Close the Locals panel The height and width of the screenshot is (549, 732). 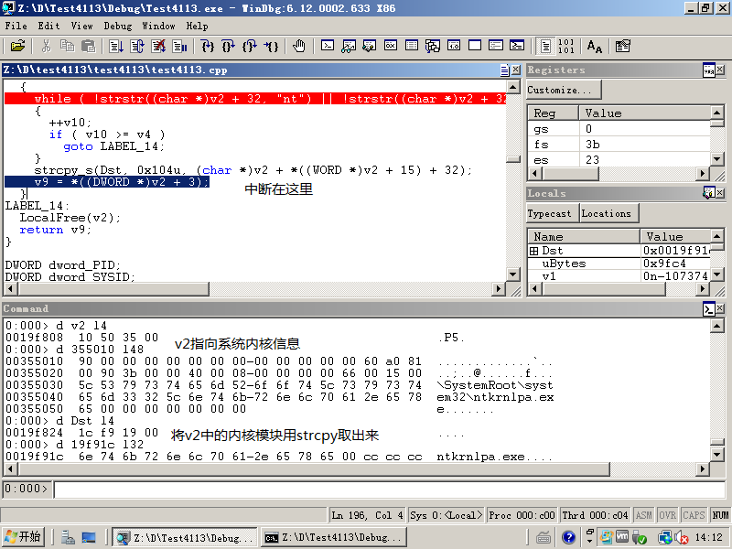[720, 193]
